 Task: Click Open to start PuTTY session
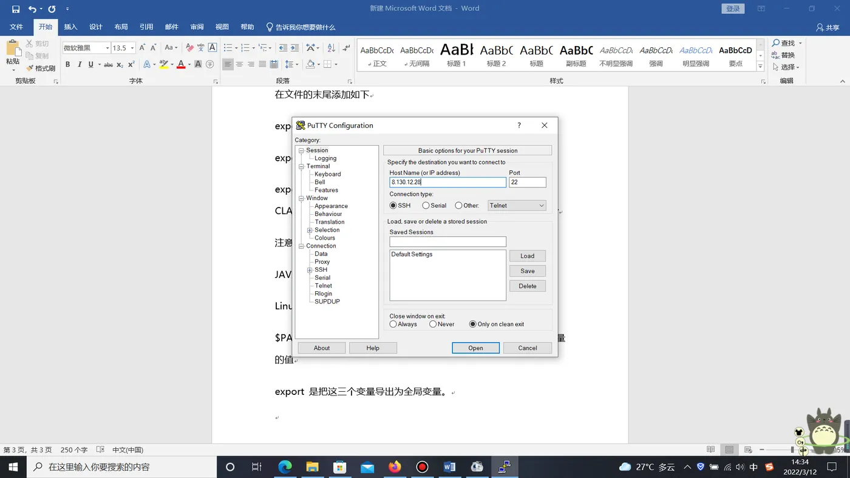475,348
